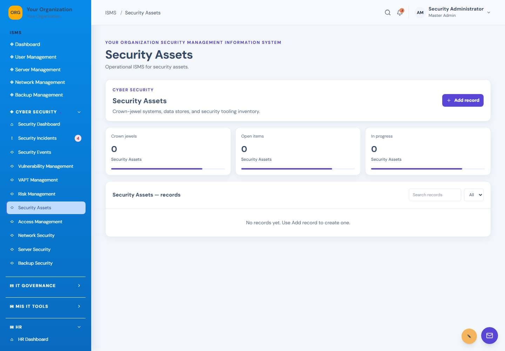This screenshot has width=505, height=351.
Task: Open Backup Security page
Action: point(46,263)
